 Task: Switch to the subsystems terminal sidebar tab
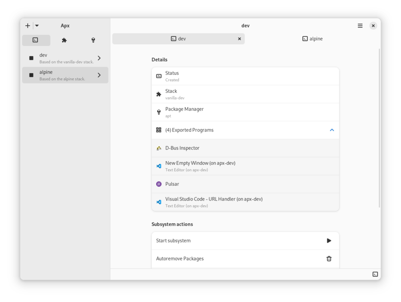36,40
